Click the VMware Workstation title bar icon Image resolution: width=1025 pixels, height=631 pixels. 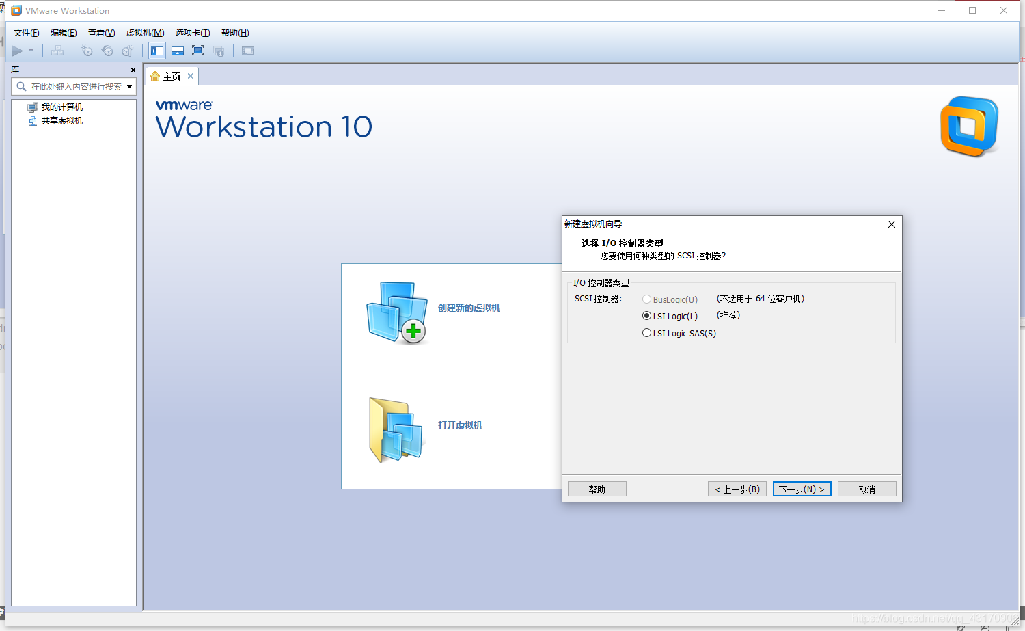pyautogui.click(x=16, y=10)
